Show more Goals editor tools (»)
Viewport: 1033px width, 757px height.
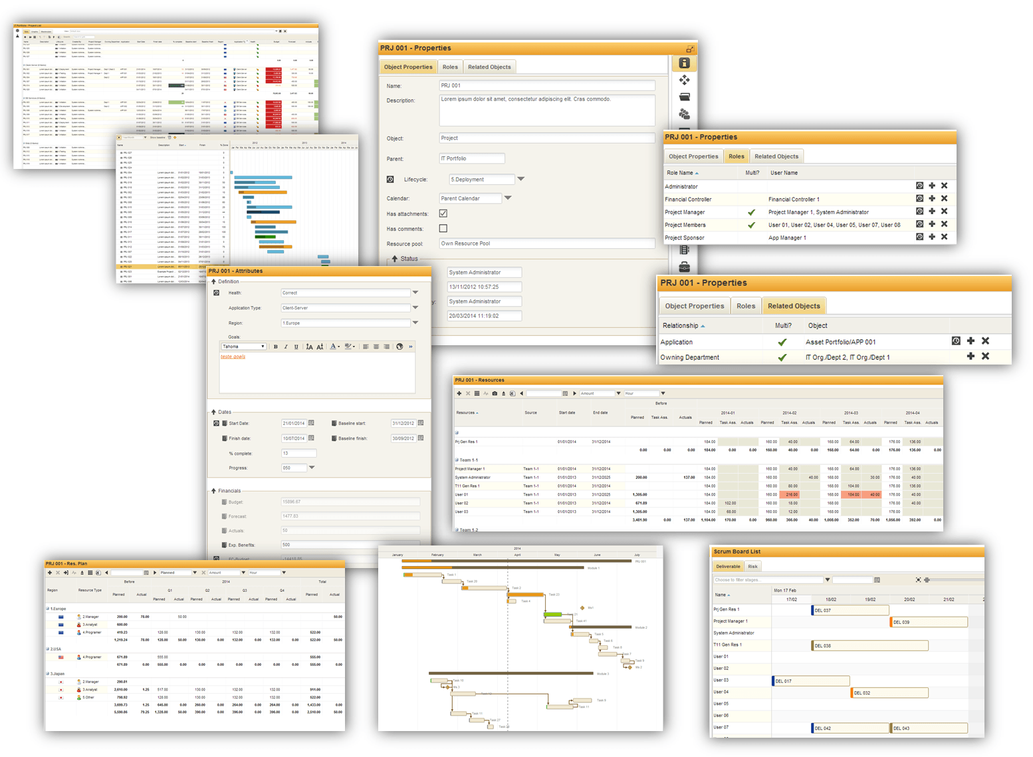click(x=411, y=347)
